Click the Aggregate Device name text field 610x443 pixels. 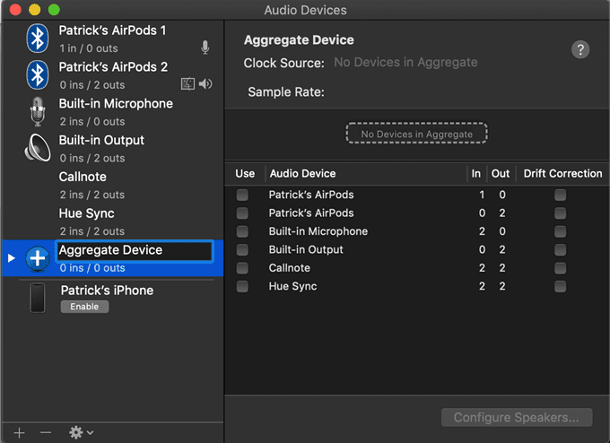coord(135,250)
